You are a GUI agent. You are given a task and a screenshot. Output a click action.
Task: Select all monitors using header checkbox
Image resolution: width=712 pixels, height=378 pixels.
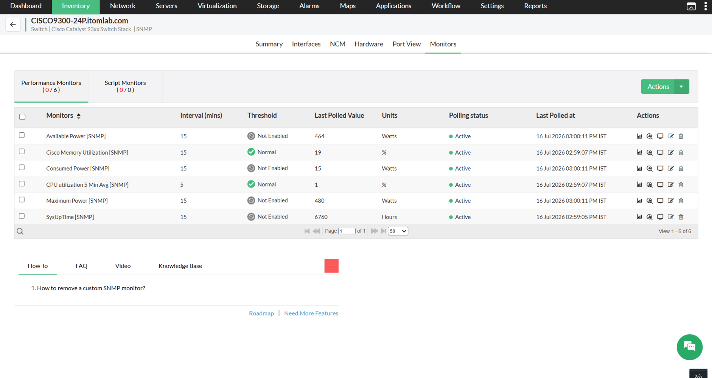pos(22,117)
